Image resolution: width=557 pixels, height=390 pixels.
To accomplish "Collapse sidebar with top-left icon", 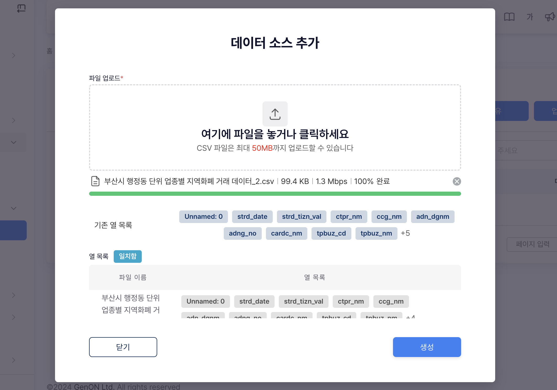I will pos(21,8).
